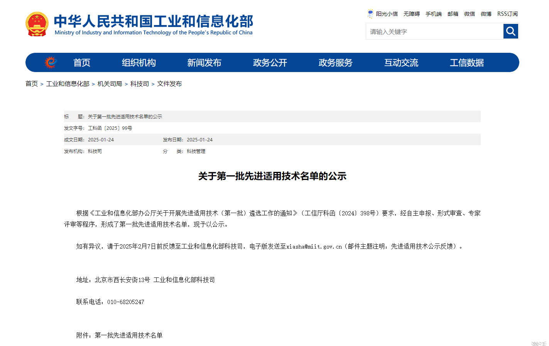Open the 工信数据 menu item
The height and width of the screenshot is (346, 549).
pos(466,63)
